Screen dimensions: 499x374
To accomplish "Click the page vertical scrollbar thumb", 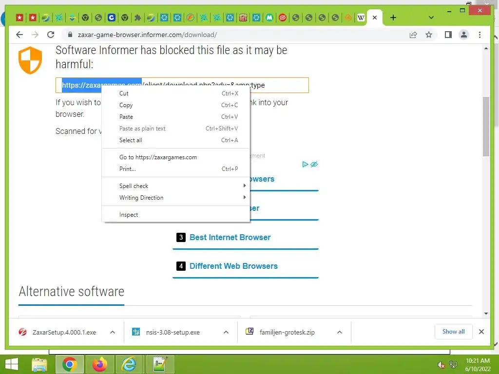I will coord(486,126).
